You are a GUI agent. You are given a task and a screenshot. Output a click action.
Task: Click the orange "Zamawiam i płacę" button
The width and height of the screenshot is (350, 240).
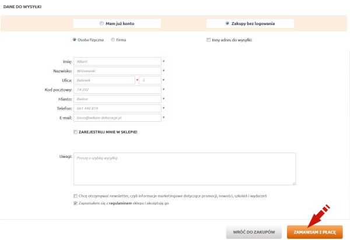tap(314, 232)
